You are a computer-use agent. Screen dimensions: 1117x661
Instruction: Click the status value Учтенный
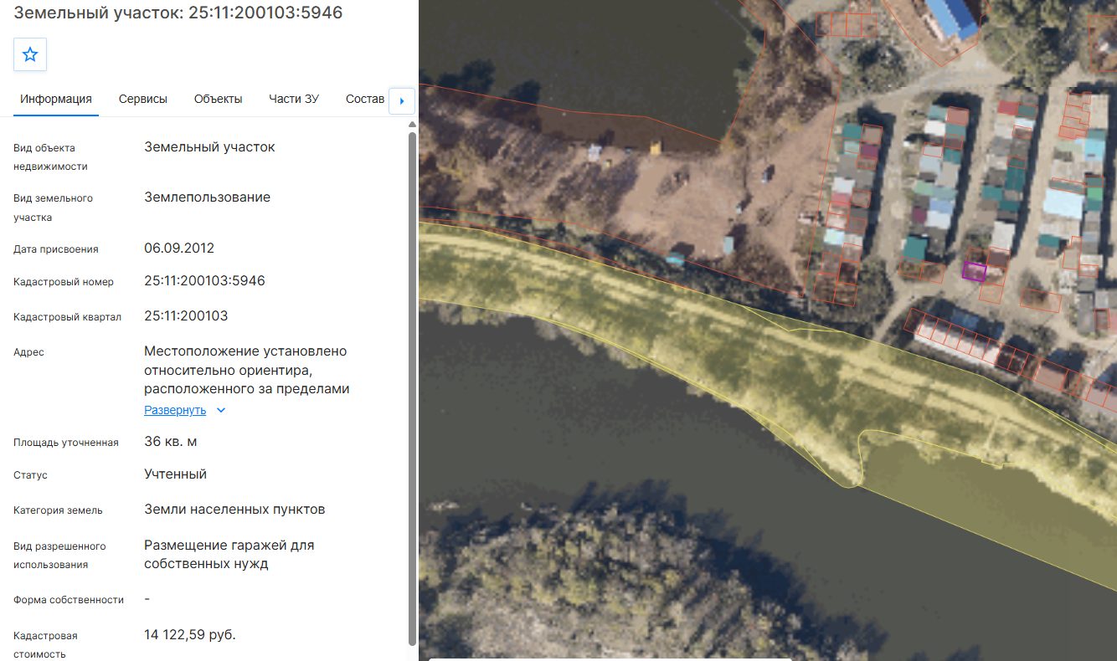point(175,474)
